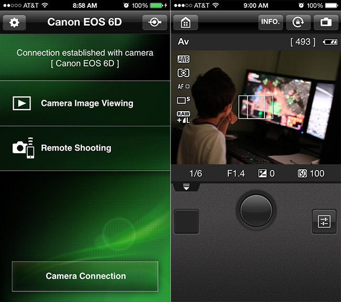
Task: Tap the Camera Connection button
Action: coord(85,276)
